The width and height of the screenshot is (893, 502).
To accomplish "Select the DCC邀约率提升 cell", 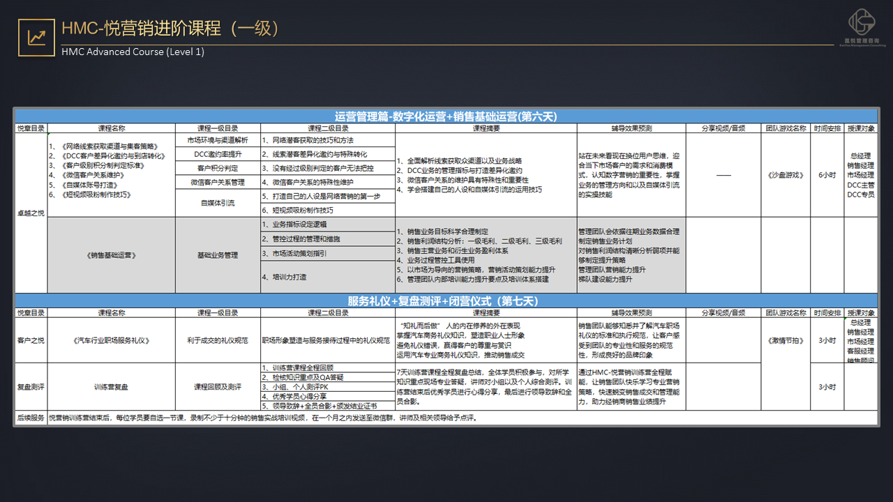I will 218,154.
